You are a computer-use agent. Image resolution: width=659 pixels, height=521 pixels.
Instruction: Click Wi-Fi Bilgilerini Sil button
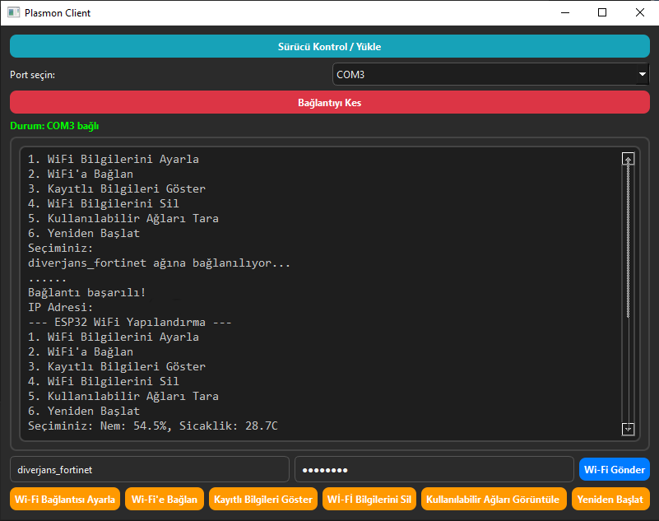(369, 500)
